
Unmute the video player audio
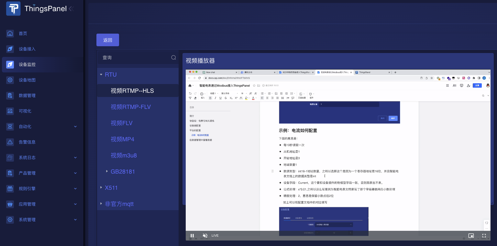tap(205, 236)
